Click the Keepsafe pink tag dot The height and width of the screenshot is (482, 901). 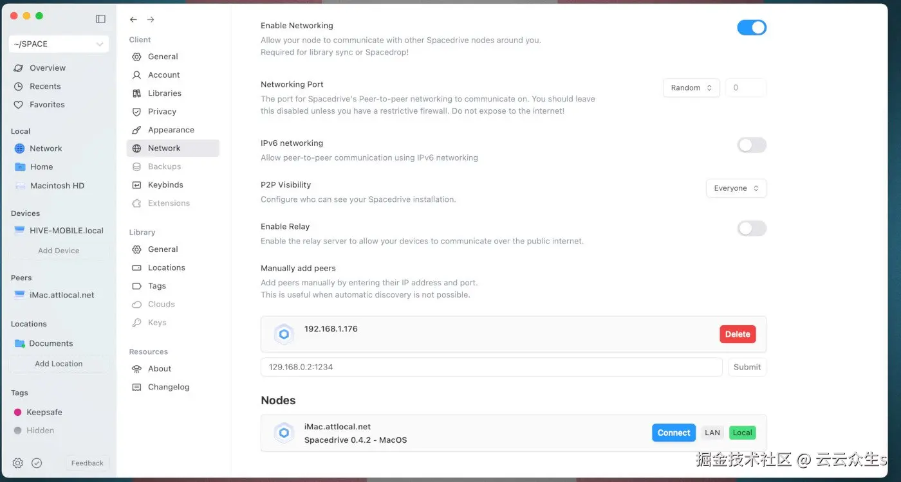(x=17, y=412)
